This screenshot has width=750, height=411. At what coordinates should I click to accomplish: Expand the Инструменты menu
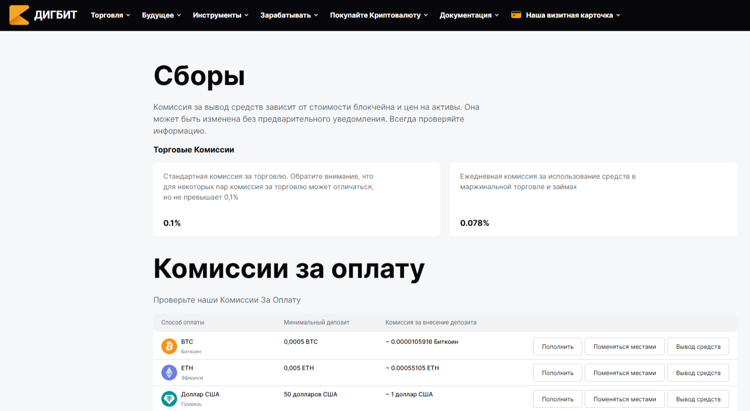220,15
